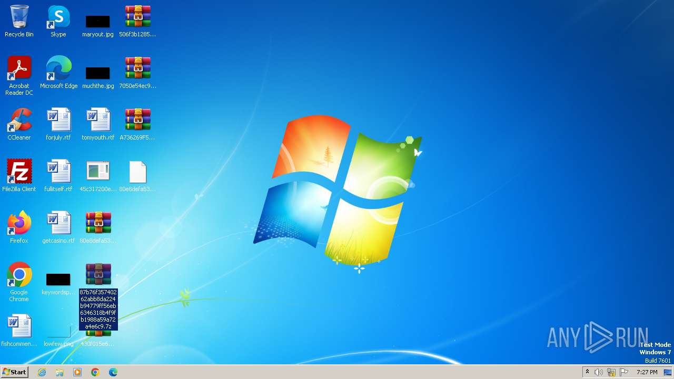Open Windows Explorer from the taskbar

60,372
